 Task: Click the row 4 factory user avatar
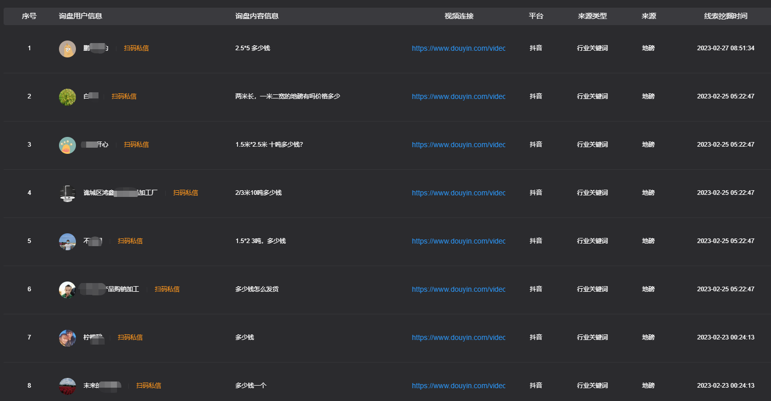pos(67,193)
